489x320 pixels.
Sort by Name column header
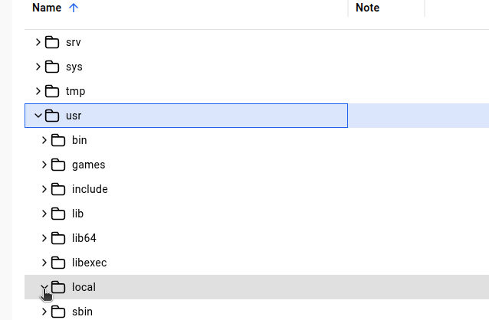[x=46, y=8]
